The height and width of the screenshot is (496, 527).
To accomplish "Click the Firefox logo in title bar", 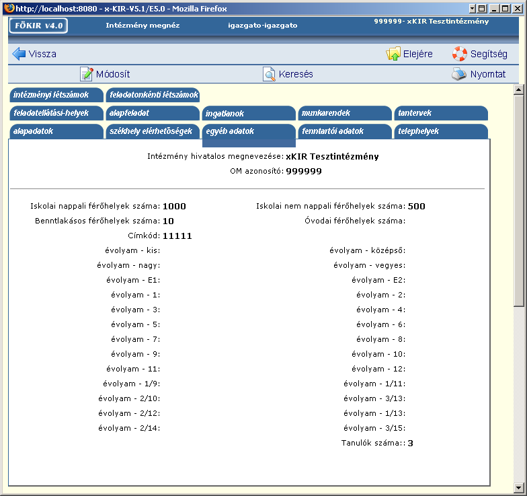I will click(9, 8).
